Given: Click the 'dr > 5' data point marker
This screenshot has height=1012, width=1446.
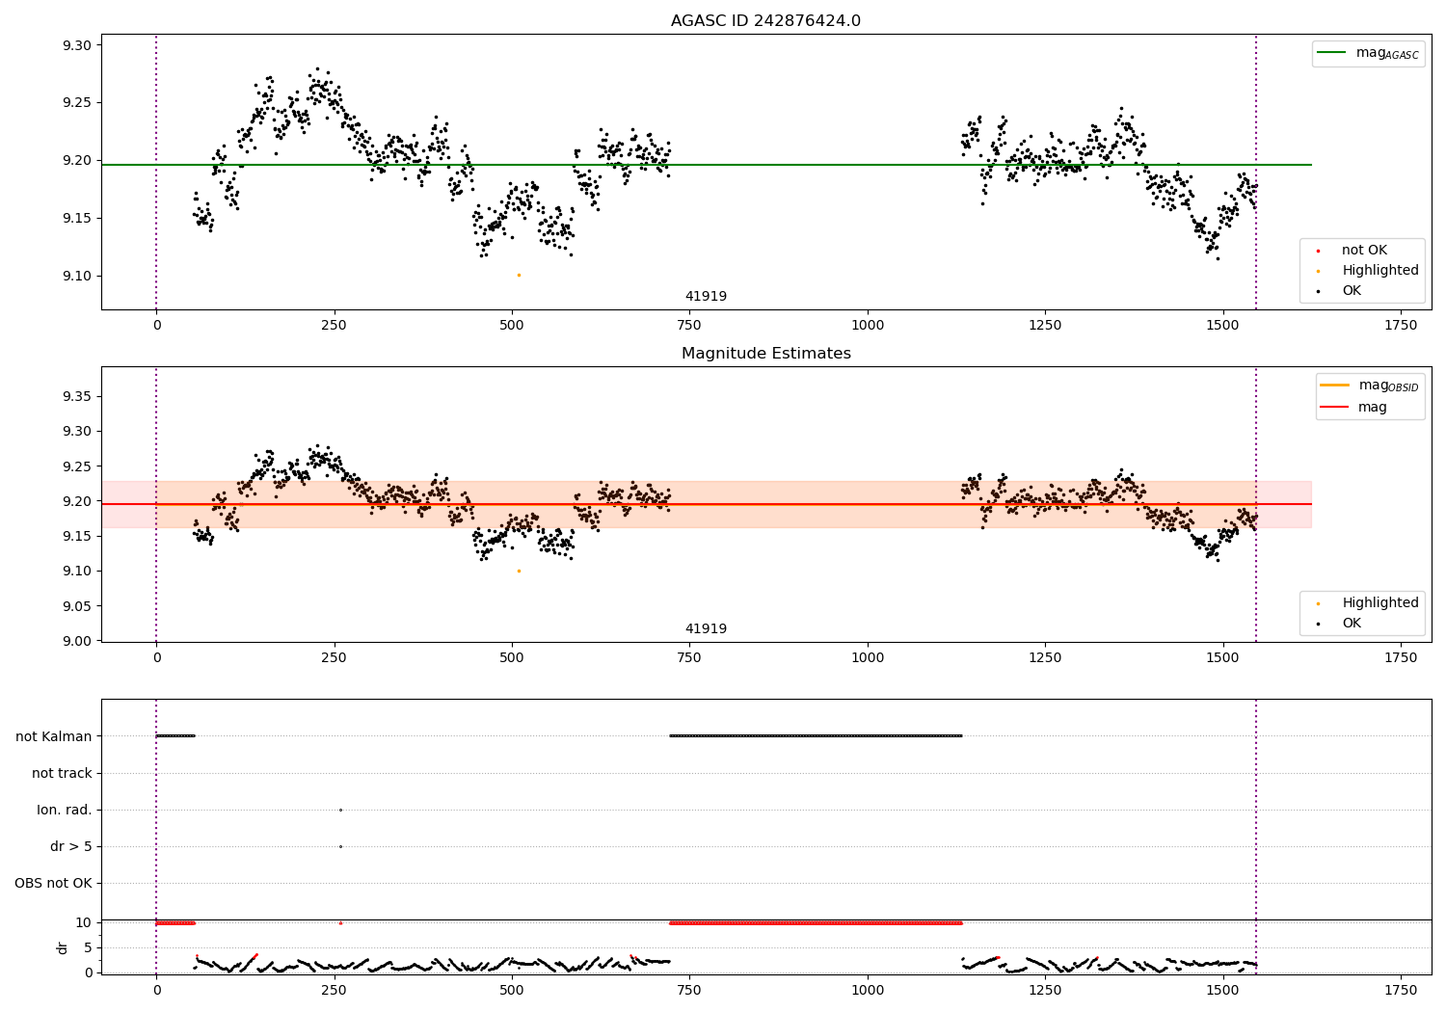Looking at the screenshot, I should 340,846.
